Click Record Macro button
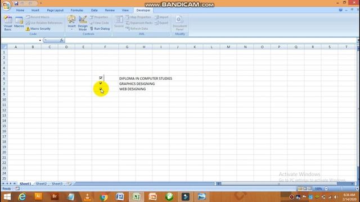Image resolution: width=360 pixels, height=202 pixels. click(38, 17)
